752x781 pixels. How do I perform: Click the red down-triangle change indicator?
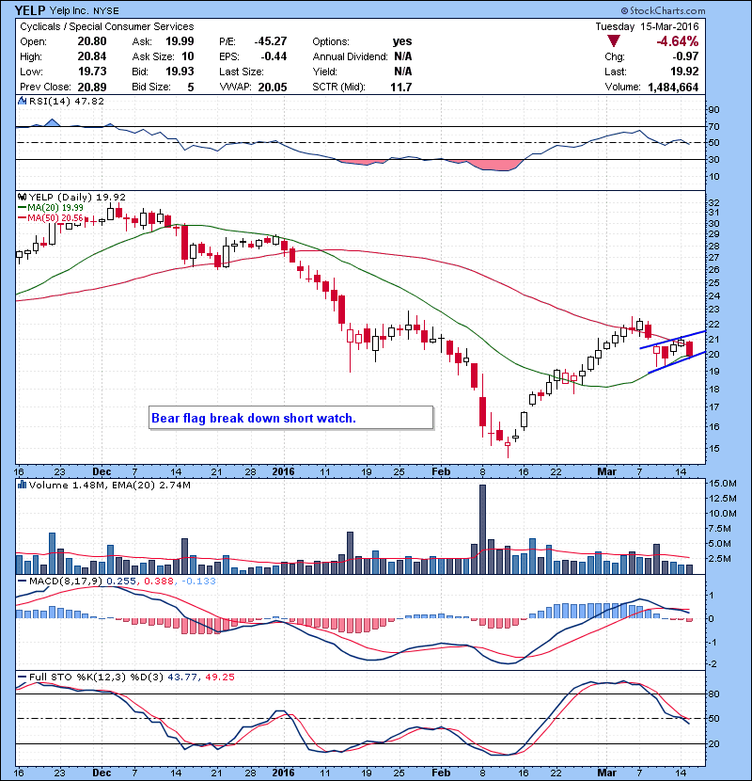click(x=614, y=41)
